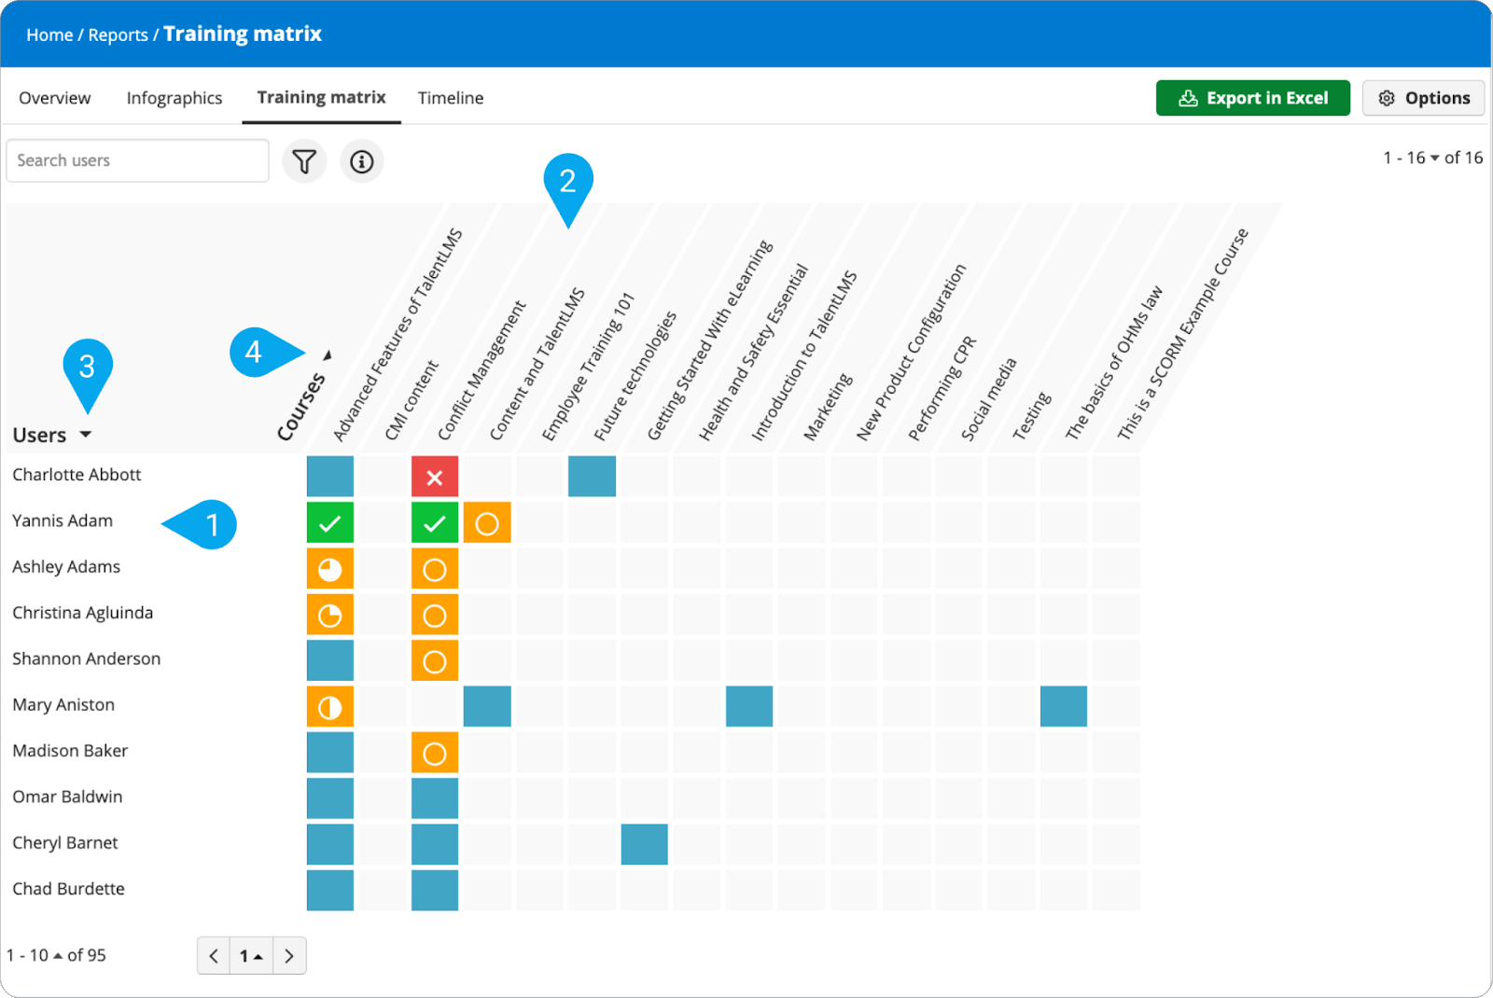Click Mary Aniston's half-filled progress indicator

pyautogui.click(x=329, y=706)
